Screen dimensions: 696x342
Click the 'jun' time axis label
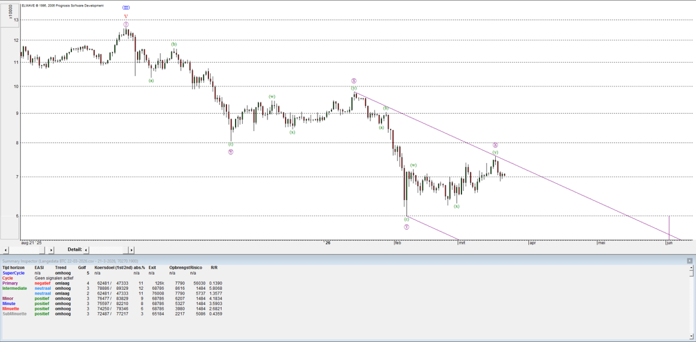pyautogui.click(x=670, y=243)
